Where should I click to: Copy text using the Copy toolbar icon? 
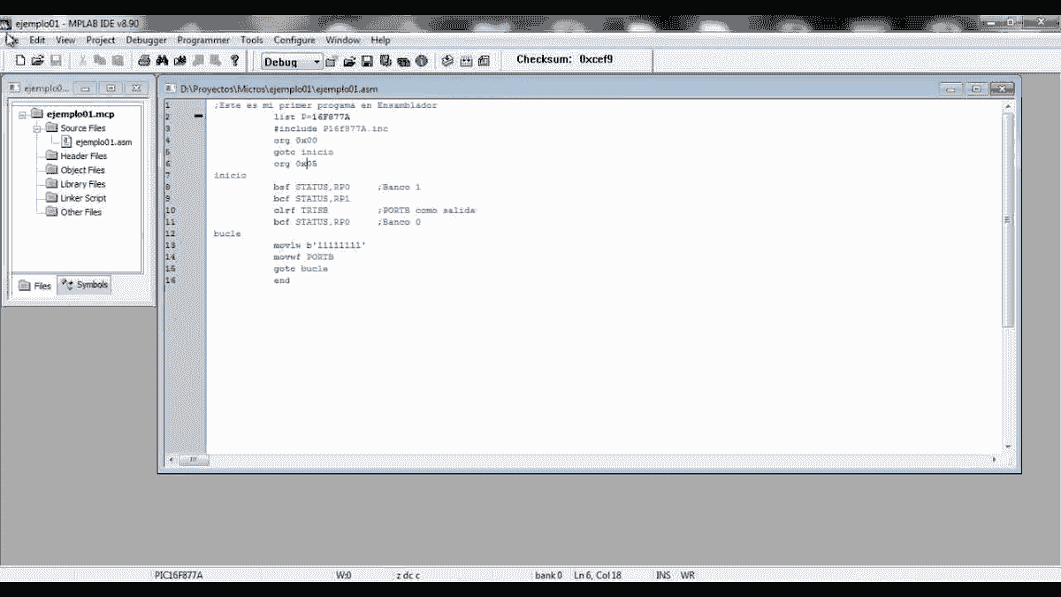click(102, 59)
